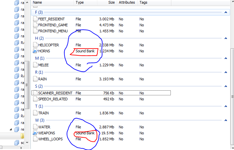Click the 19.5 Mb size value

pos(108,133)
